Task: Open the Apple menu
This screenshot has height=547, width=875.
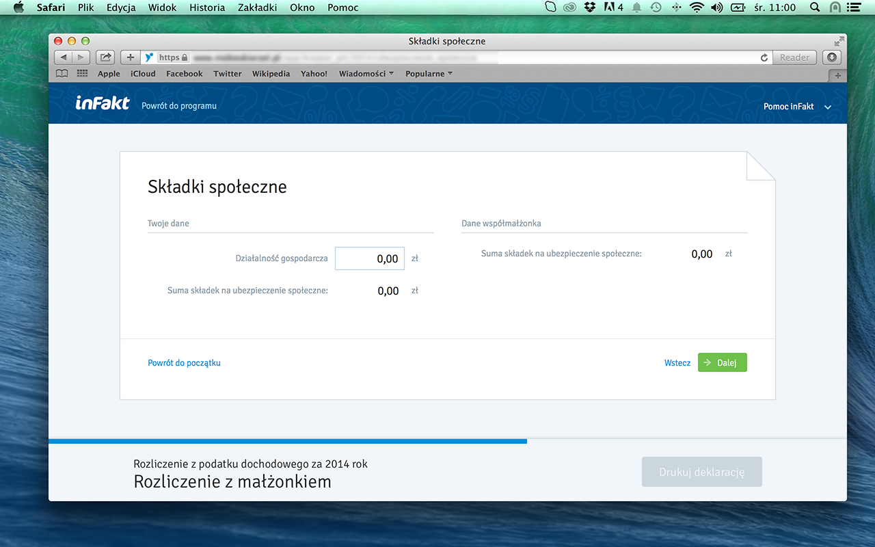Action: [x=18, y=8]
